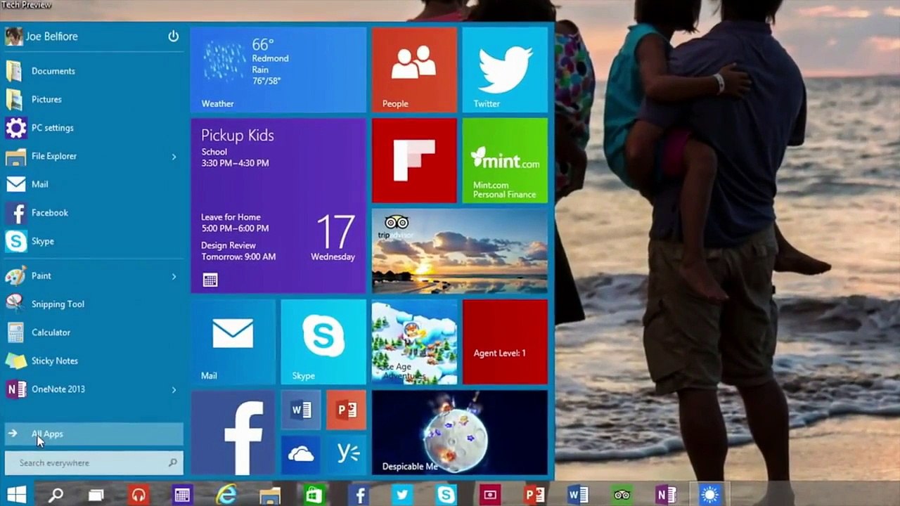The width and height of the screenshot is (900, 506).
Task: Open the Skype icon on the taskbar
Action: tap(446, 495)
